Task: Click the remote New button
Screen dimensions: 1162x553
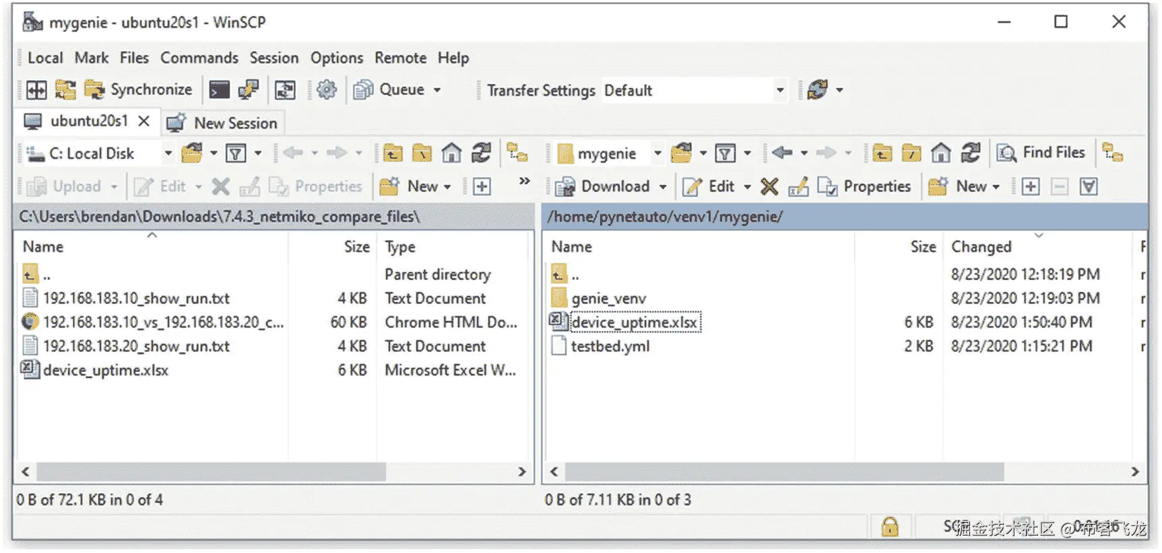Action: tap(957, 186)
